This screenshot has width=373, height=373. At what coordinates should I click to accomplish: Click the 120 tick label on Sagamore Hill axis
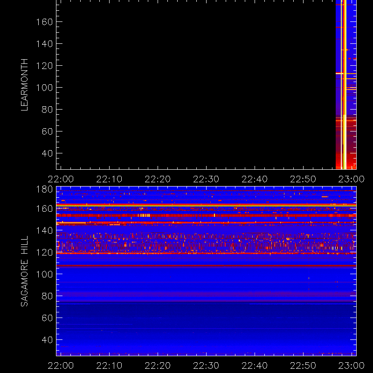[x=44, y=252]
